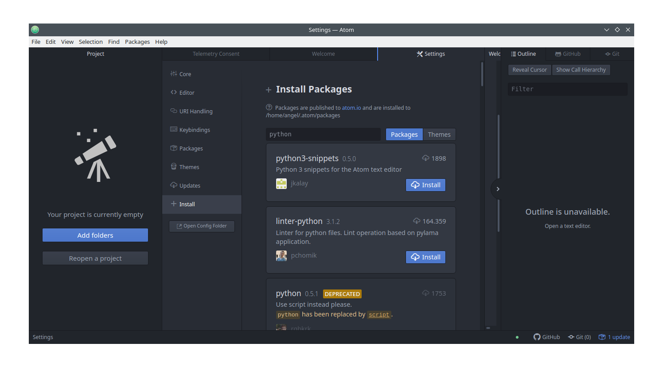Open the Packages menu
Screen dimensions: 663x378
(137, 42)
